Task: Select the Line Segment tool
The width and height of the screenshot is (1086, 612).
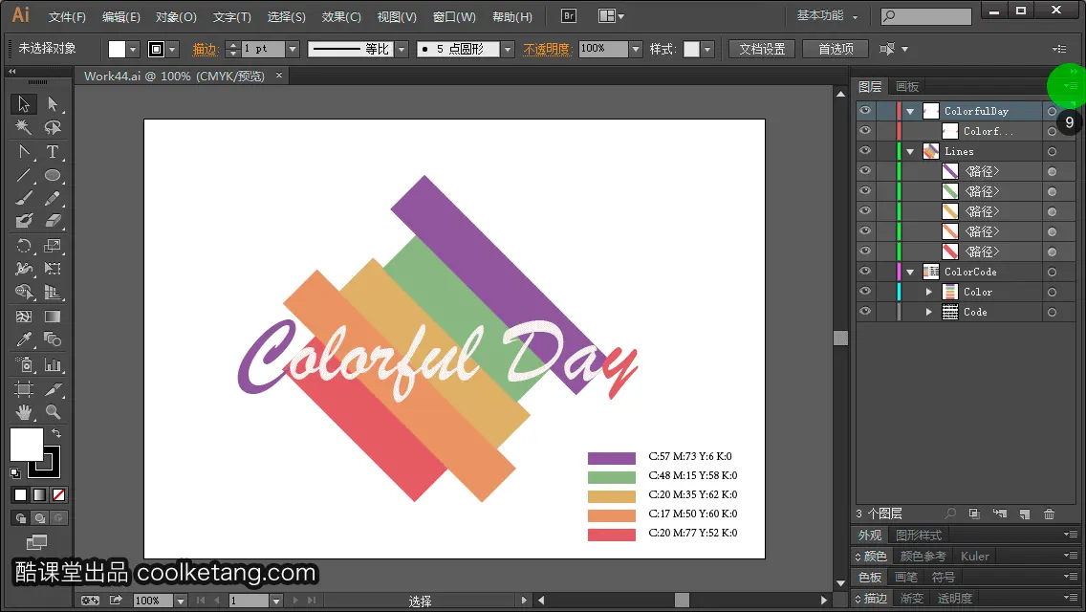Action: [24, 175]
